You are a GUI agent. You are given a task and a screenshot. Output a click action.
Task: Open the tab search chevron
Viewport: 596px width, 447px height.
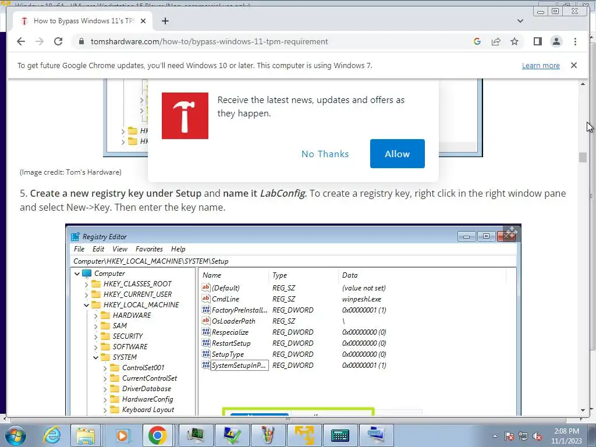coord(520,21)
